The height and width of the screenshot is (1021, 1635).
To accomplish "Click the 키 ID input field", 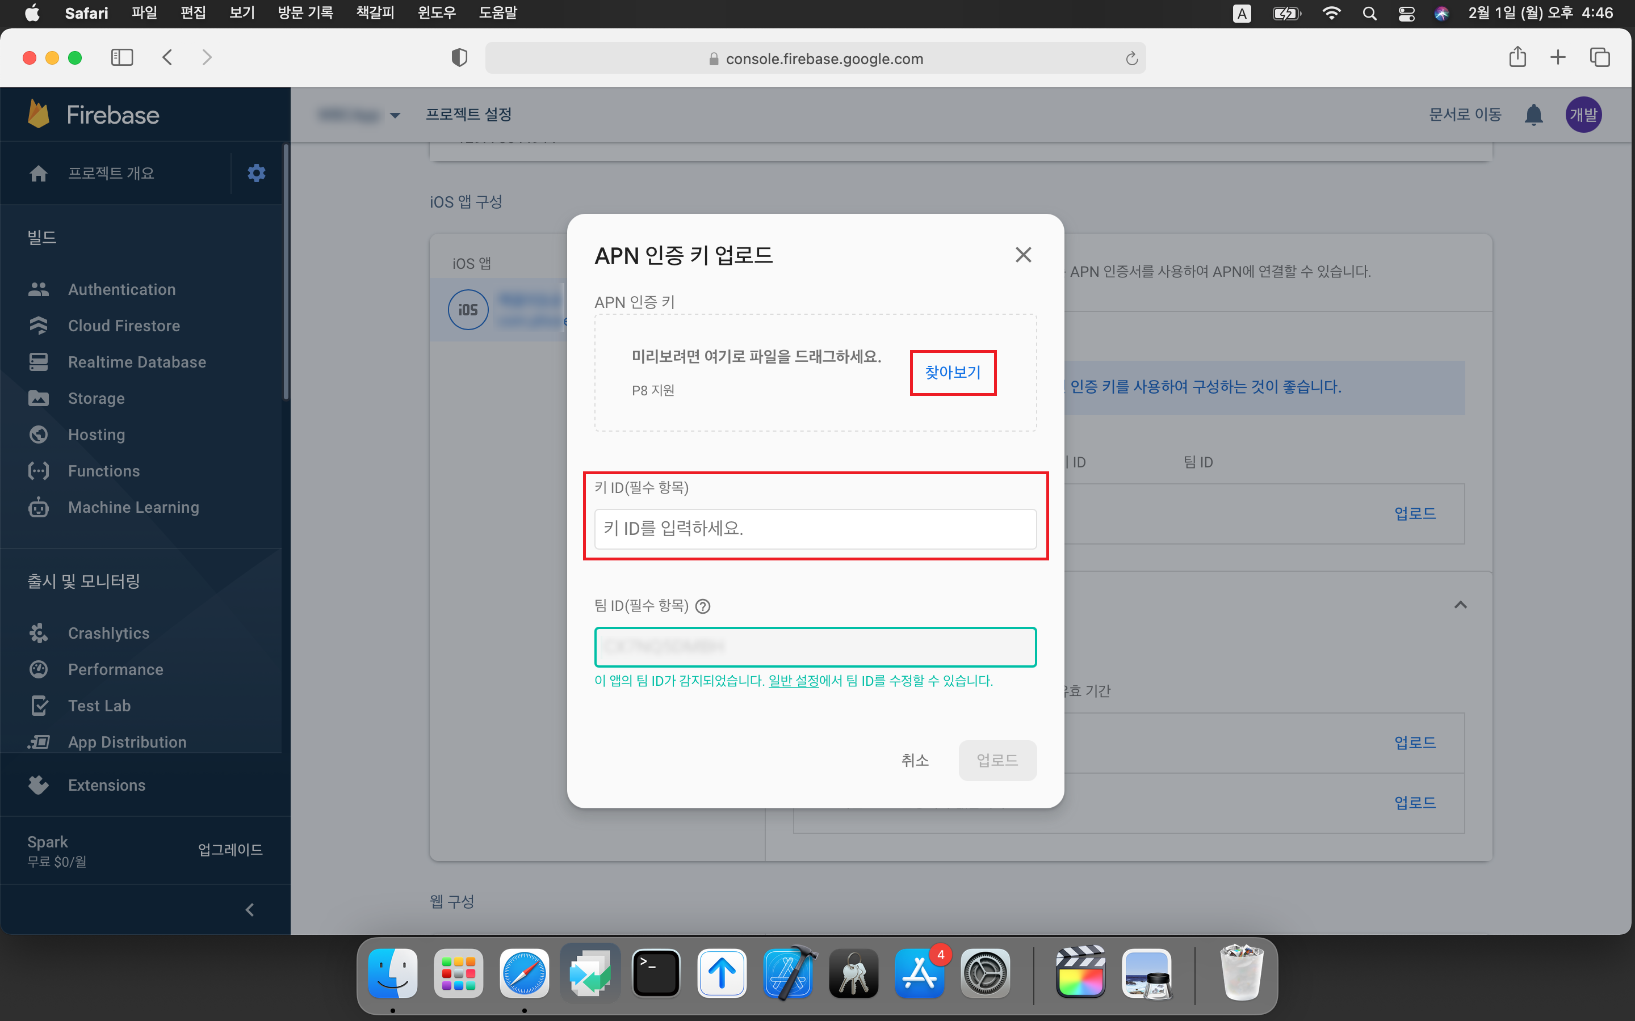I will pyautogui.click(x=815, y=529).
